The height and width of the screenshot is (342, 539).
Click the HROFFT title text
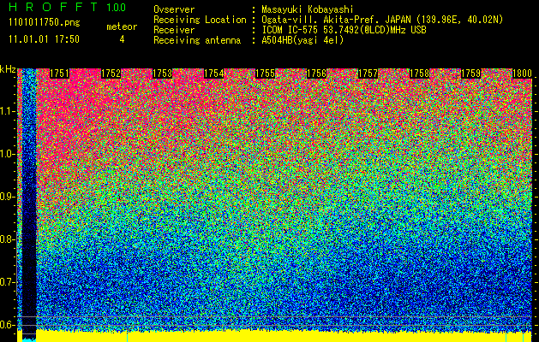53,7
